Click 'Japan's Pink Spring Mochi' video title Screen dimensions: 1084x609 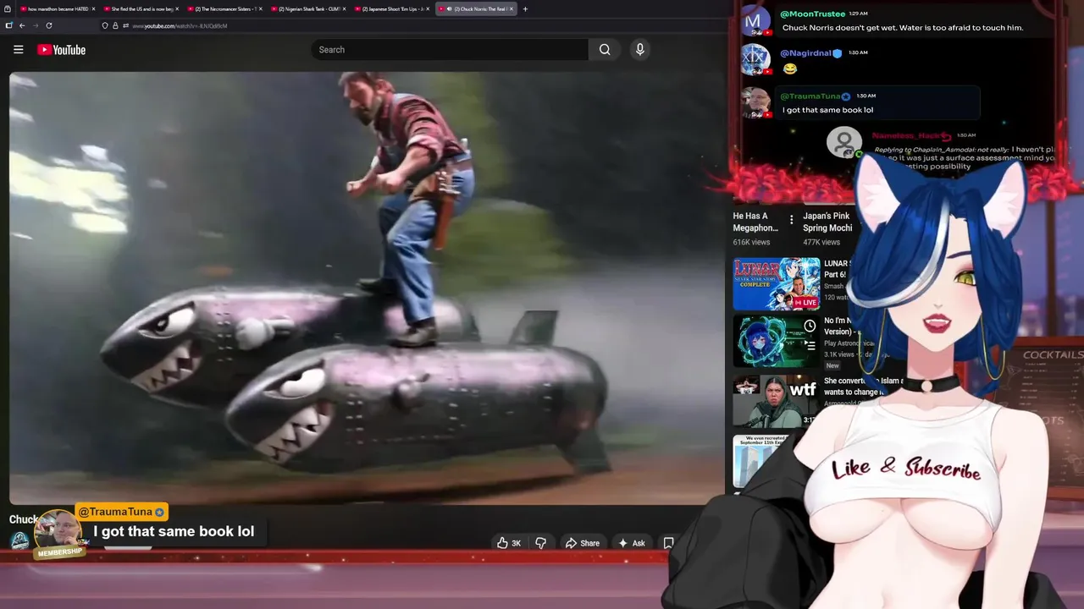coord(827,222)
